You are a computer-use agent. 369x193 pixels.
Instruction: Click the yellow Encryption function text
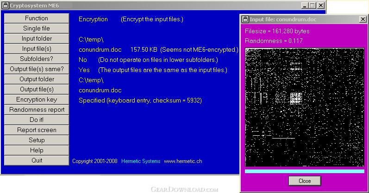[x=93, y=19]
